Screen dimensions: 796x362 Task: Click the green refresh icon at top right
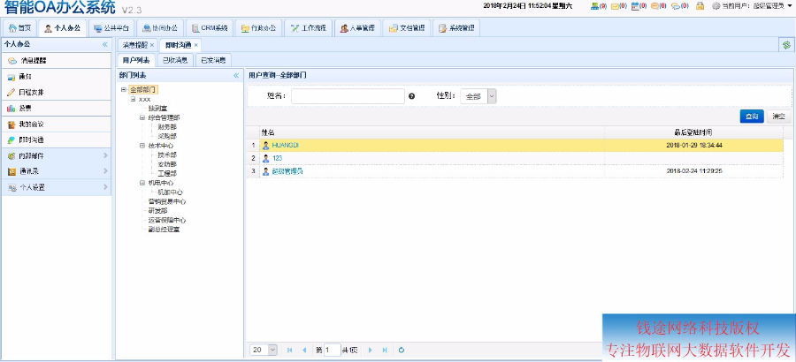coord(786,45)
